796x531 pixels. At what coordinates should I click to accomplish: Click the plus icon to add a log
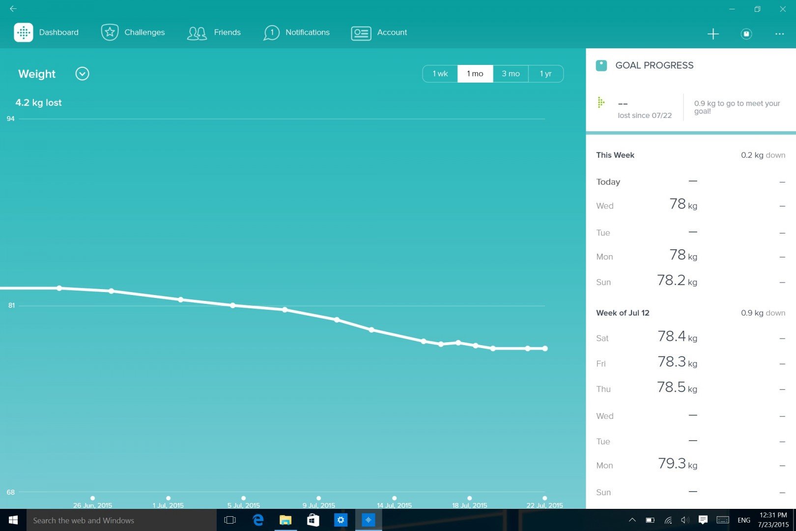coord(713,33)
